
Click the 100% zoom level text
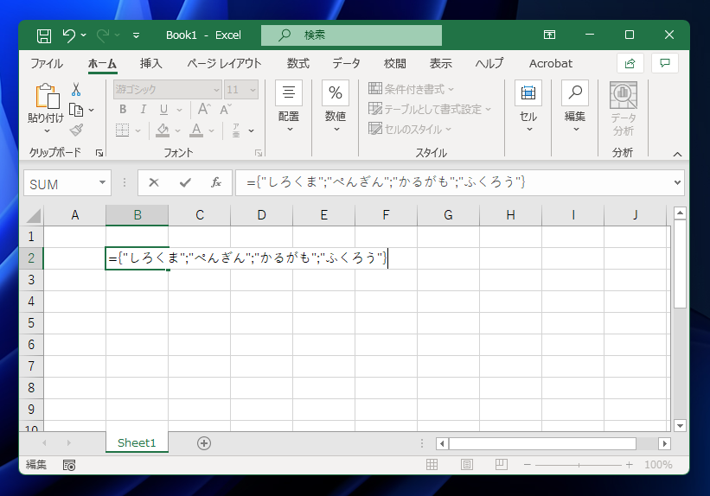[658, 465]
